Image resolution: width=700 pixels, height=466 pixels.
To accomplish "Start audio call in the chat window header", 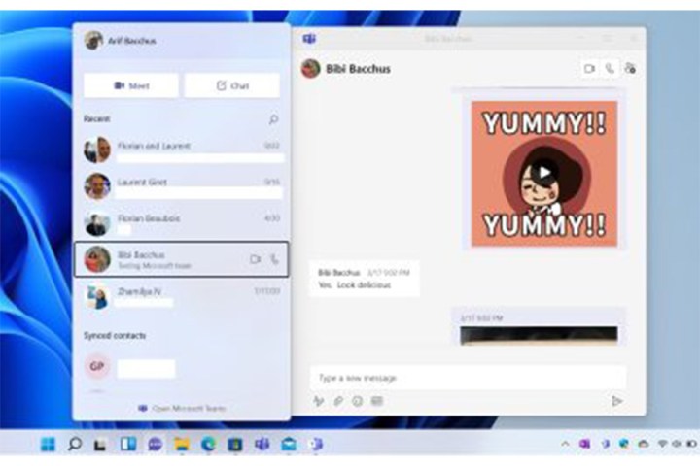I will (610, 69).
